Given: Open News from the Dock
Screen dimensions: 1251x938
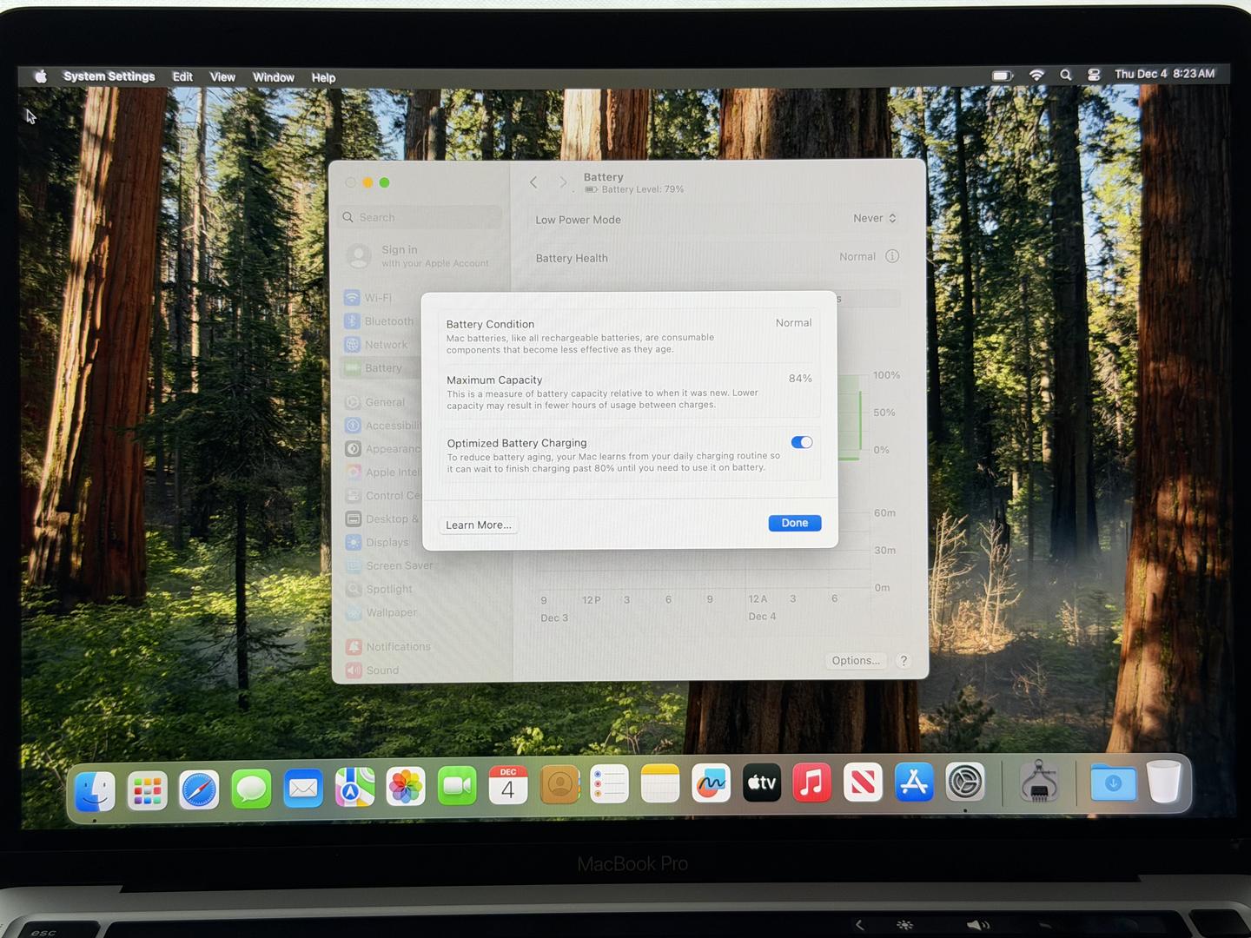Looking at the screenshot, I should click(863, 783).
